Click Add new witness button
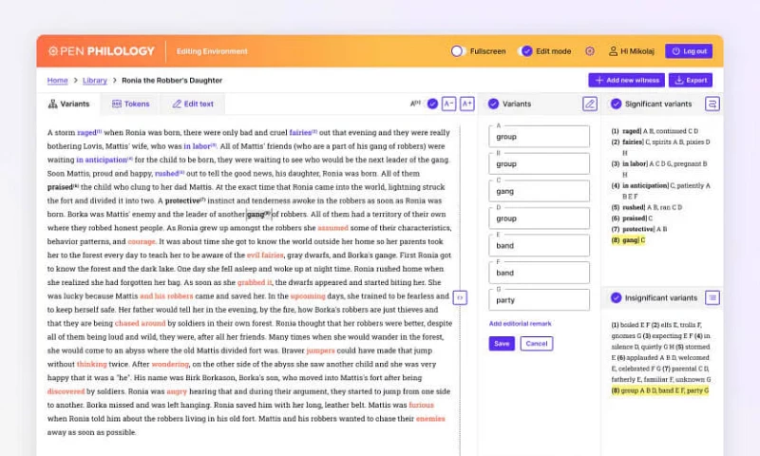760x456 pixels. tap(626, 80)
